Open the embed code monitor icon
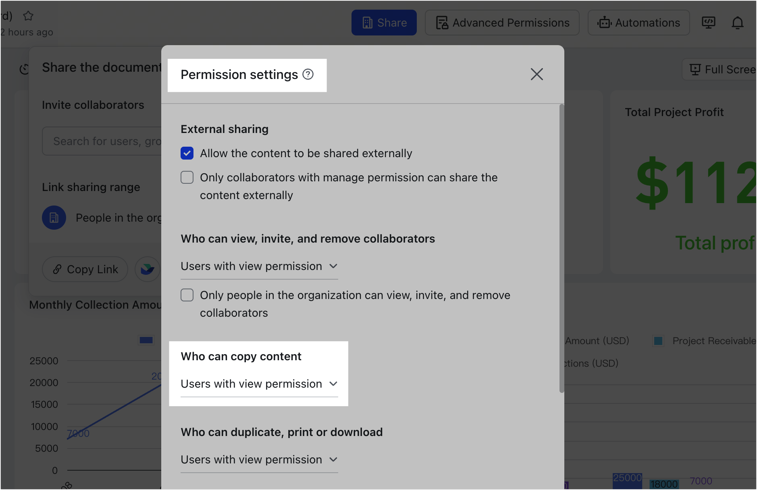 (709, 23)
